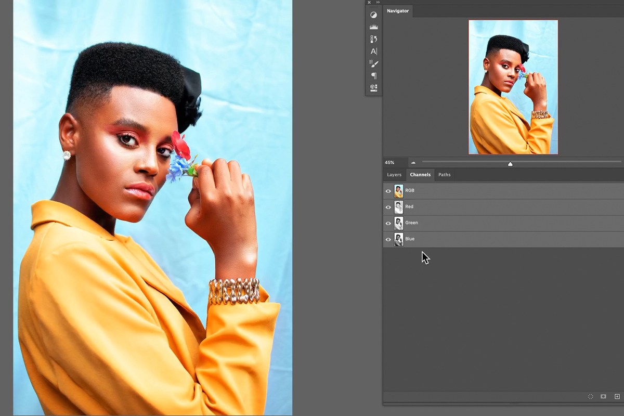
Task: Select the Blue channel thumbnail
Action: coord(398,239)
